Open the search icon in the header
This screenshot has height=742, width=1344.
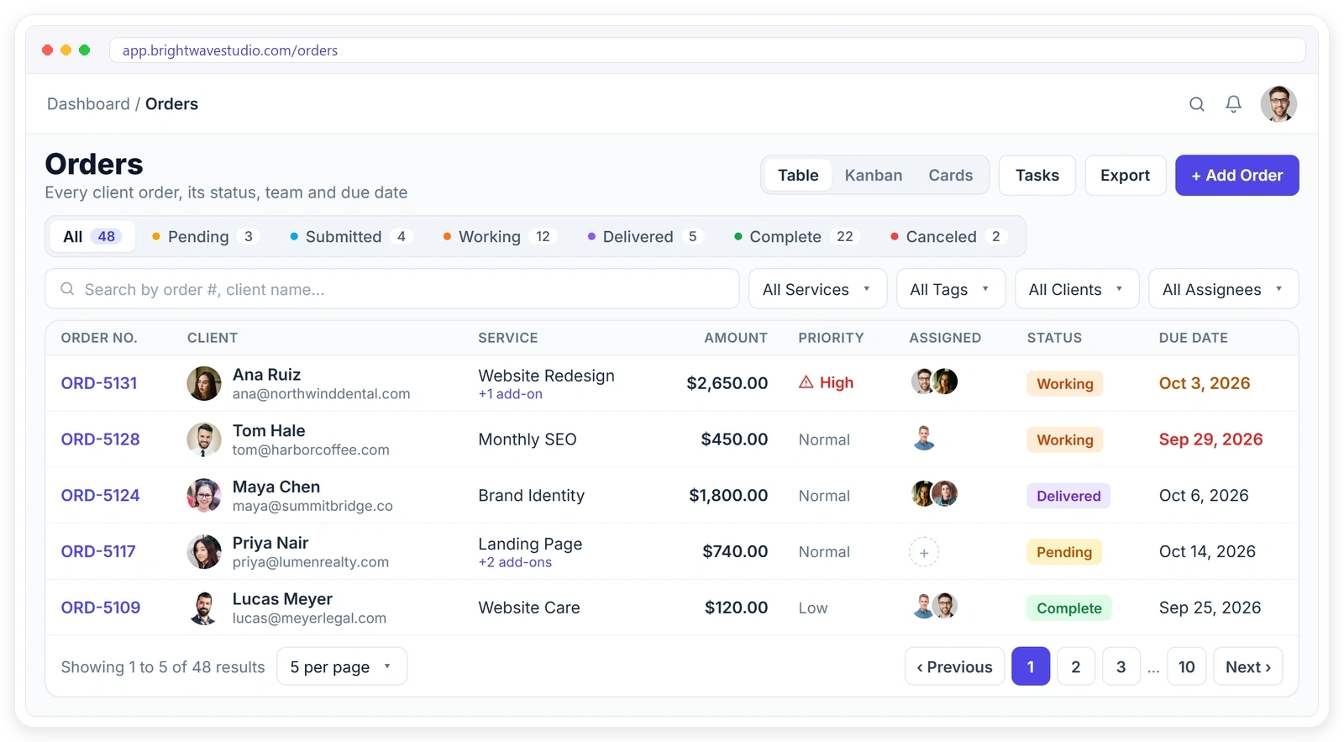pyautogui.click(x=1196, y=104)
